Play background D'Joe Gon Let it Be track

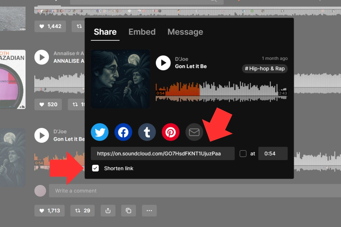pyautogui.click(x=42, y=135)
